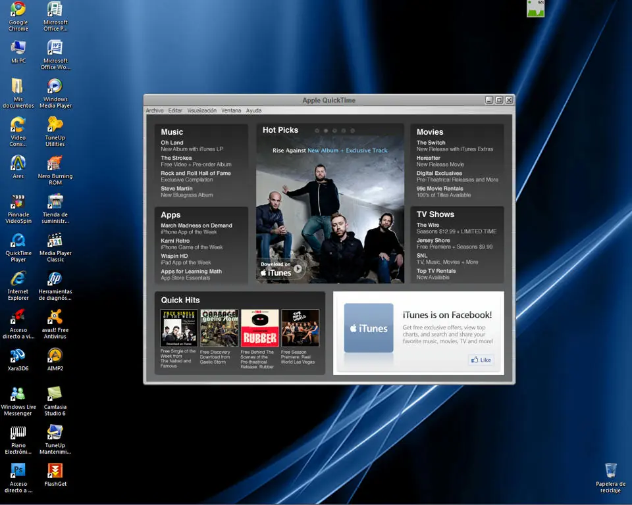The height and width of the screenshot is (505, 632).
Task: Open the QuickTime Player desktop icon
Action: (x=18, y=247)
